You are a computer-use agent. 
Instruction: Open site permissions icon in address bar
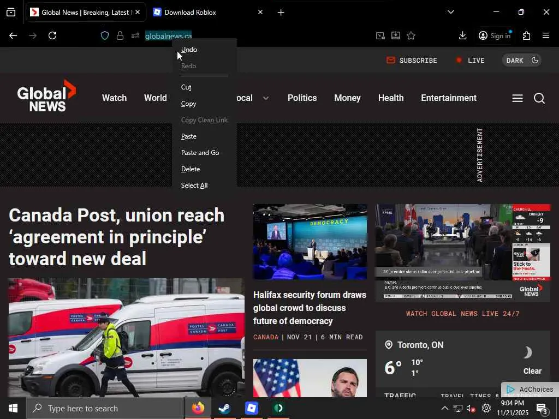pos(135,35)
